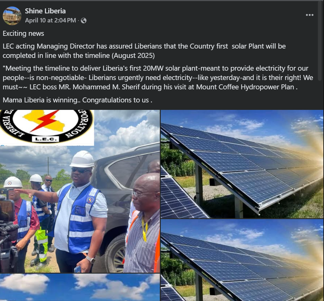This screenshot has width=324, height=301.
Task: Click the "Mama Liberia is winning" line
Action: click(77, 100)
